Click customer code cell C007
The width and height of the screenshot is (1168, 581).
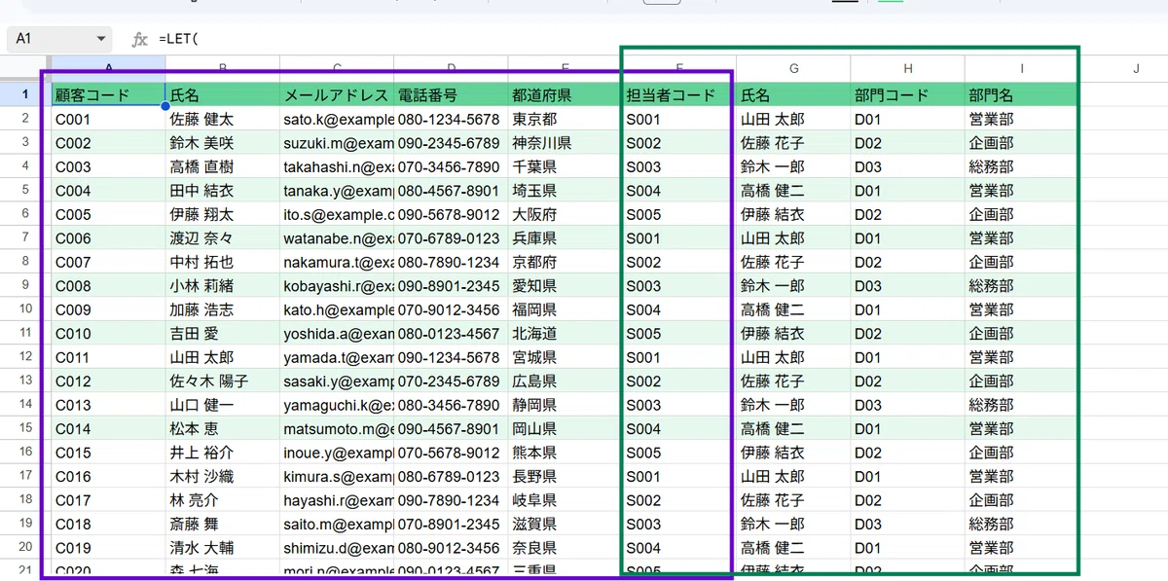coord(108,262)
